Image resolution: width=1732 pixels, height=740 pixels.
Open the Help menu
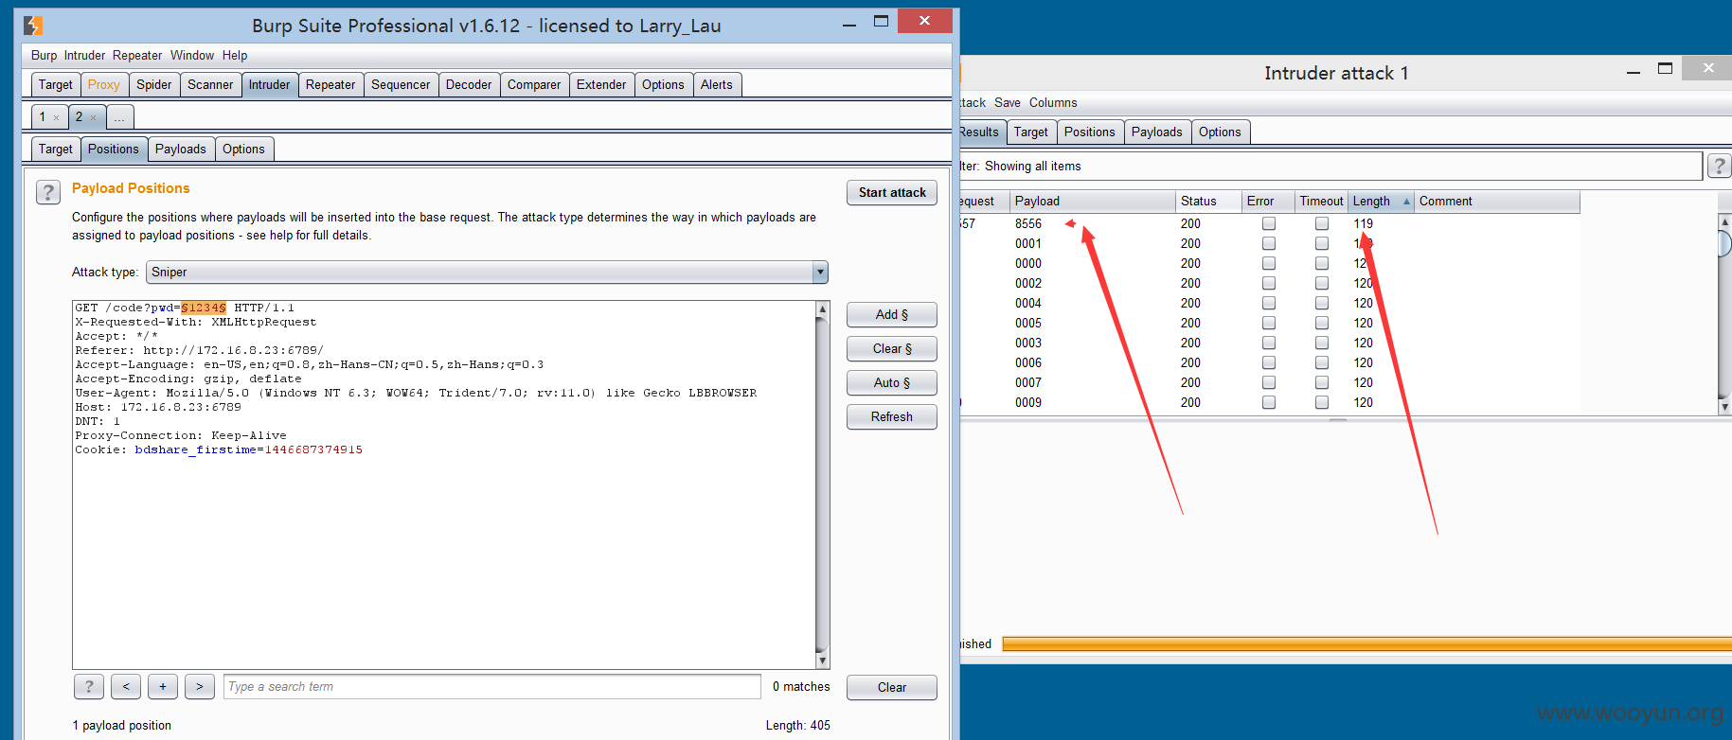tap(235, 56)
